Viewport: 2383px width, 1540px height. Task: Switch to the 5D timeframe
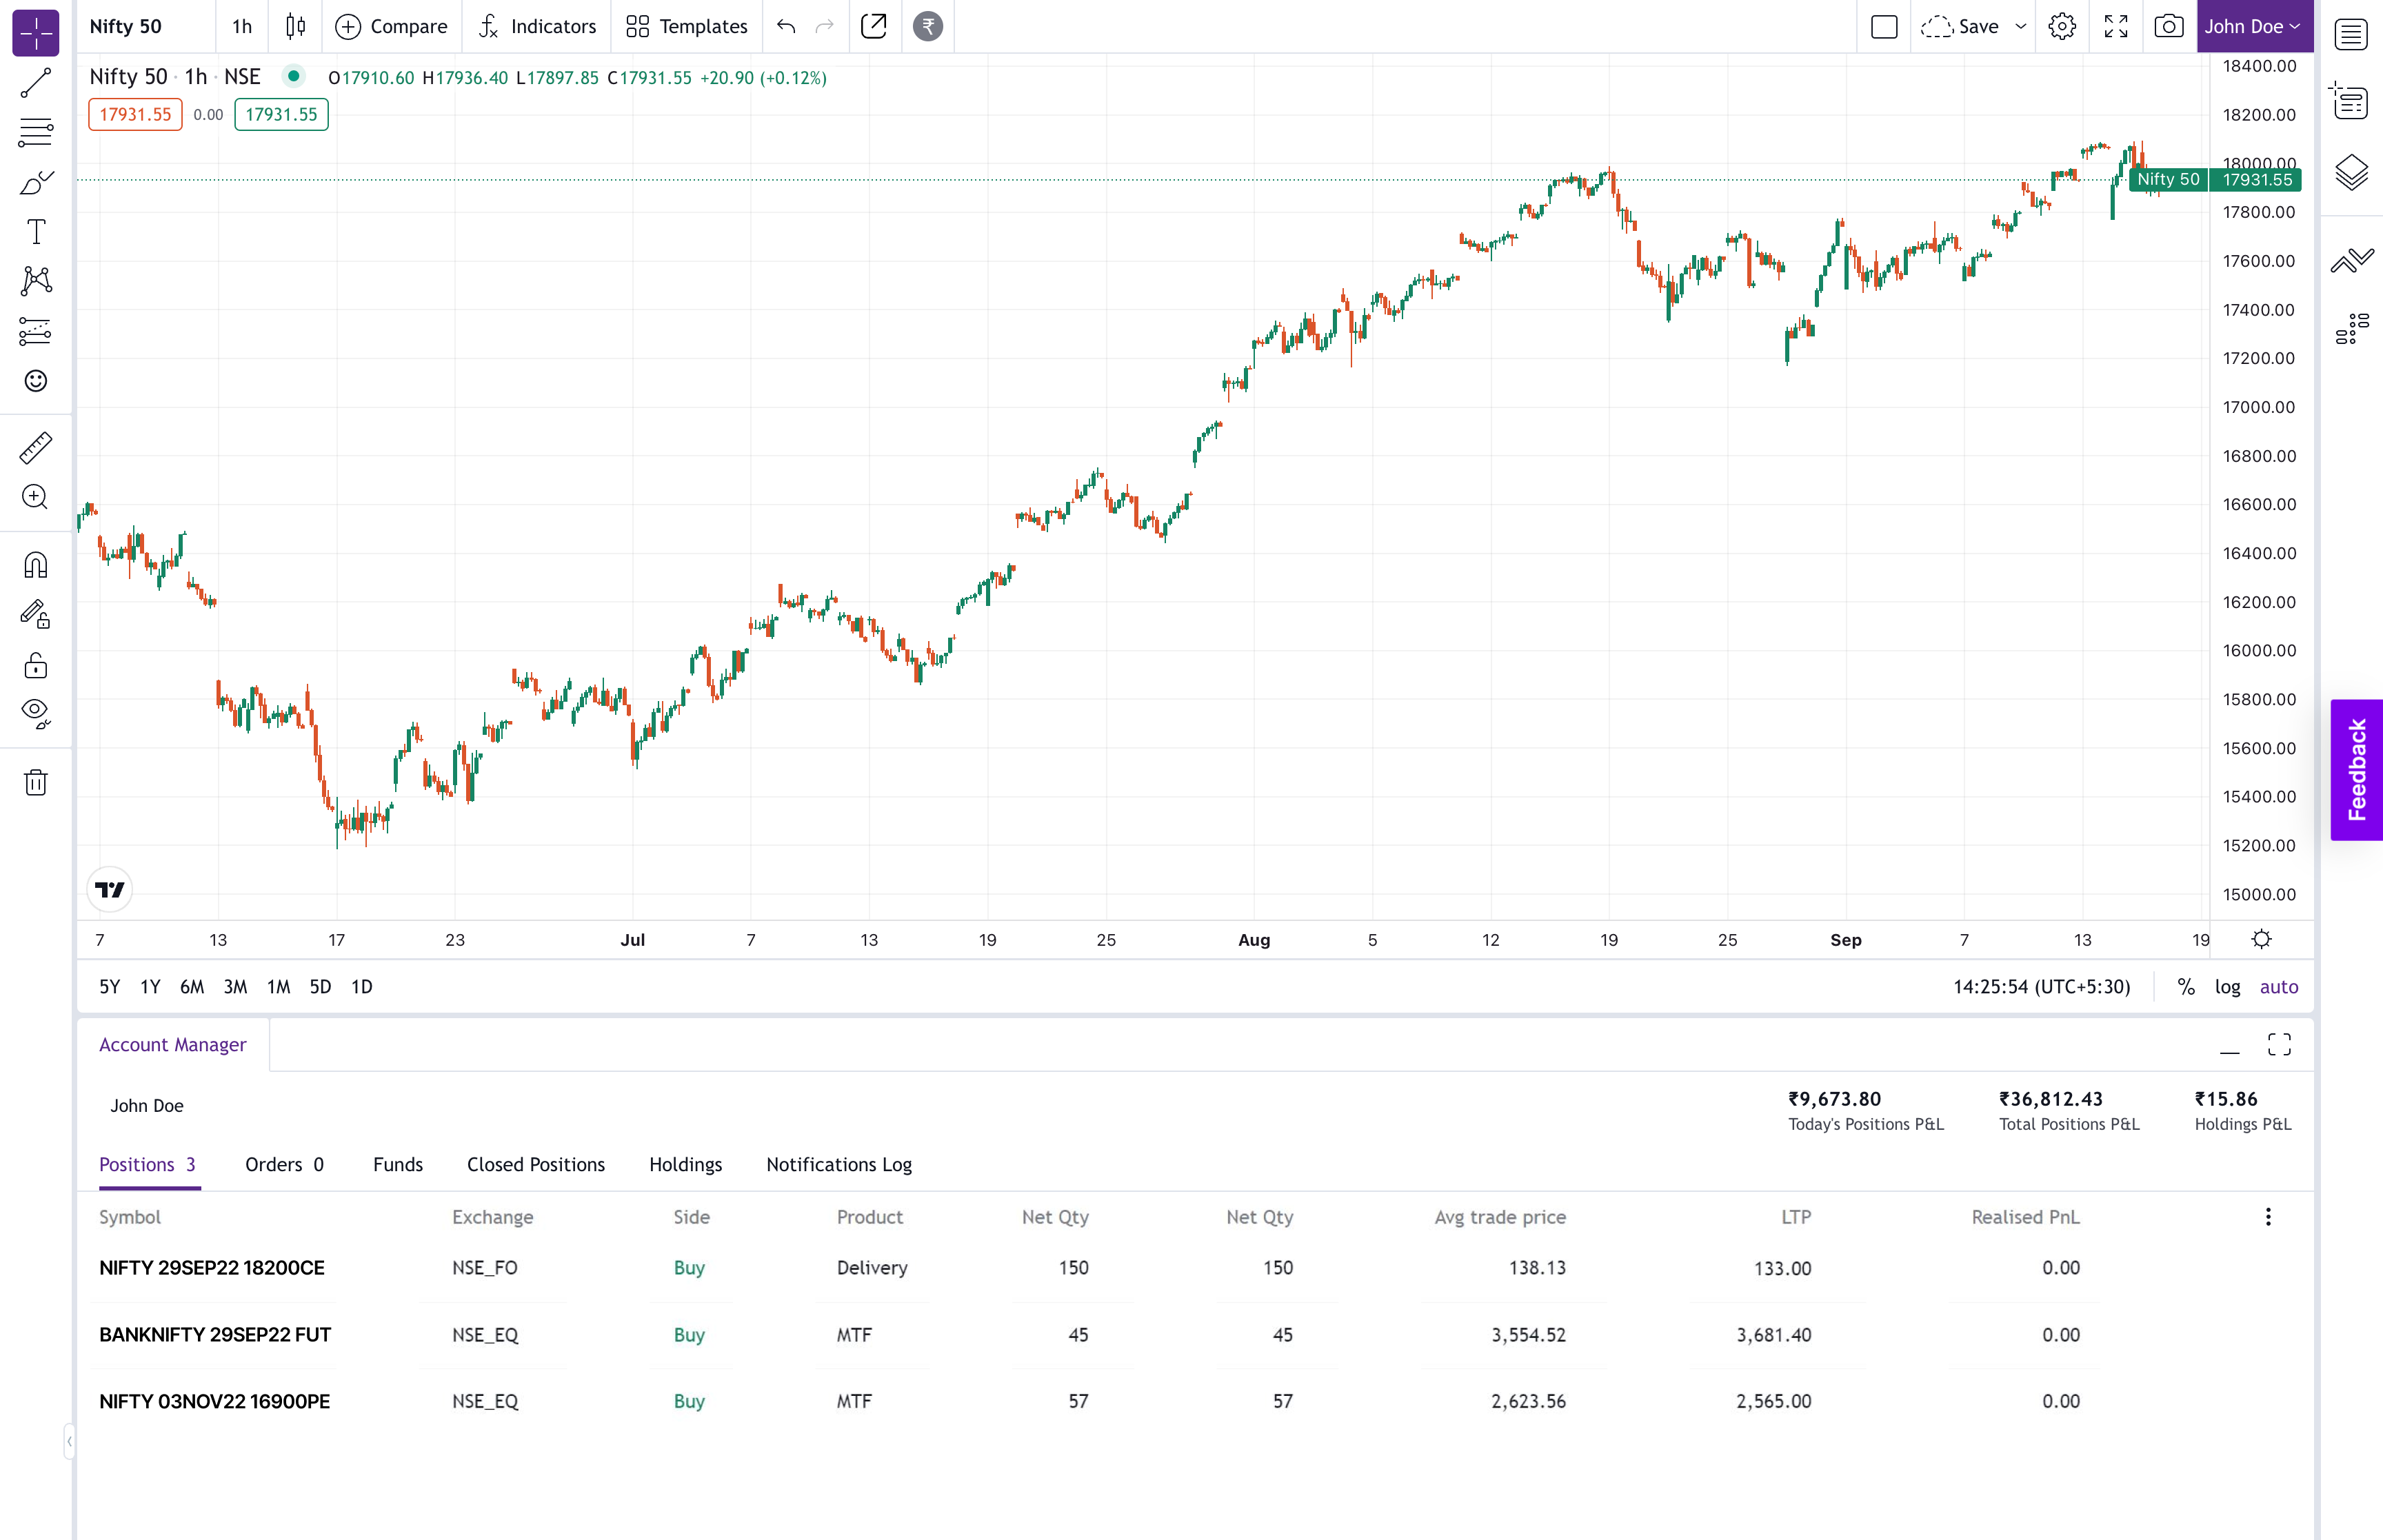tap(318, 986)
